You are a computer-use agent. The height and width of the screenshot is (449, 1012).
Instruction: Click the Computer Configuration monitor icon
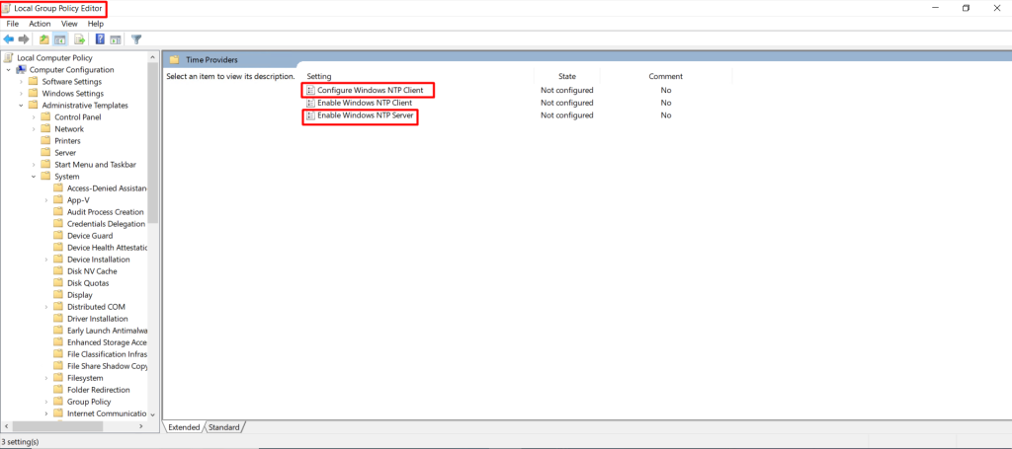22,70
